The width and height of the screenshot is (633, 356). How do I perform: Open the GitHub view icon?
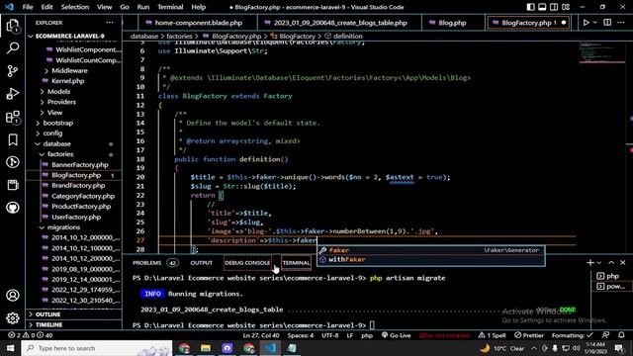pos(13,208)
